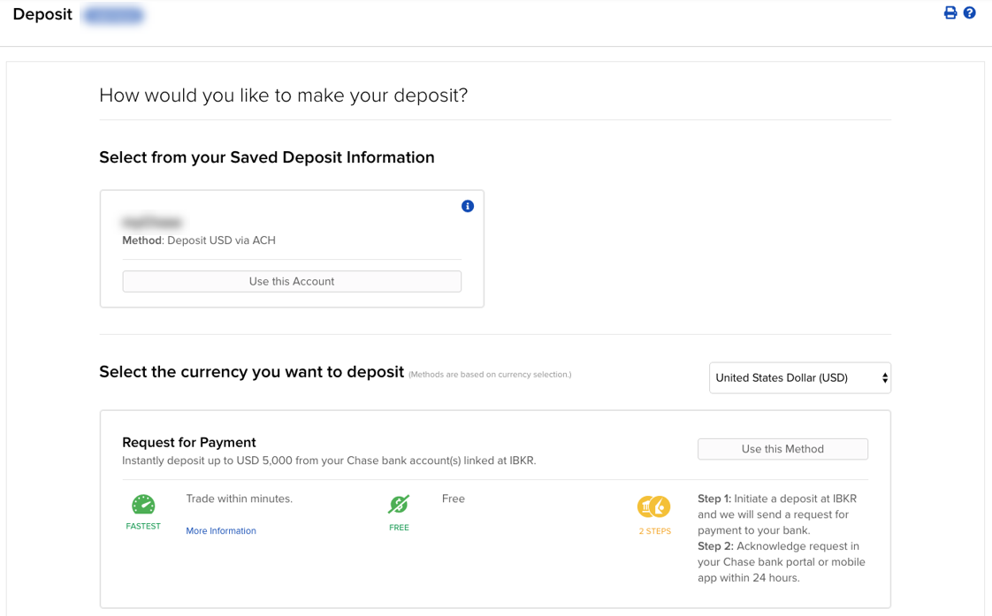
Task: Open the More Information link
Action: [x=220, y=530]
